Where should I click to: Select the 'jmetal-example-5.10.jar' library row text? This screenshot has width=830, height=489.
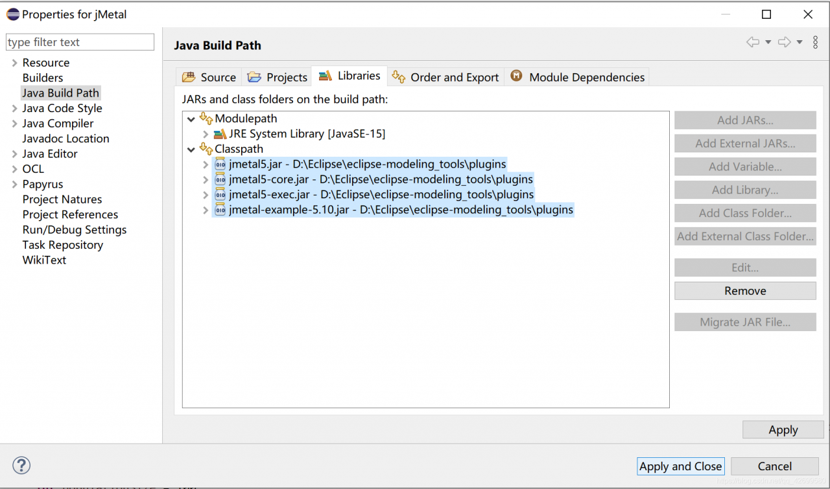pyautogui.click(x=401, y=210)
